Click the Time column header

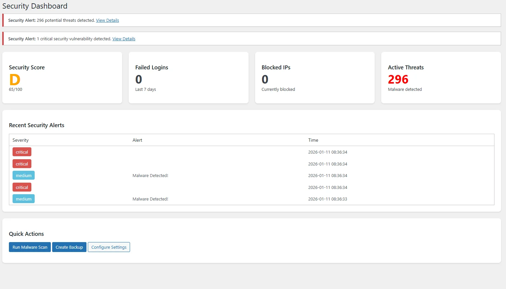[x=313, y=140]
